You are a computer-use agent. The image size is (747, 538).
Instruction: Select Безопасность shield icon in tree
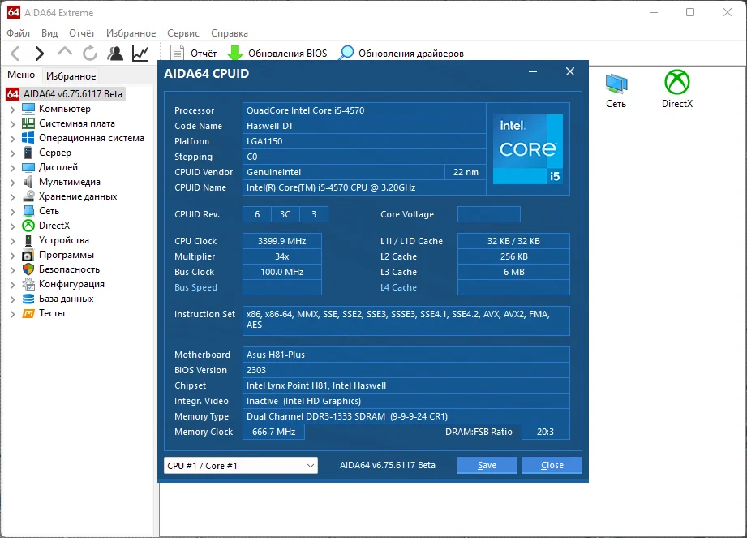28,269
